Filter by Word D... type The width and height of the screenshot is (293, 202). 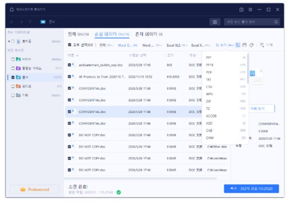click(x=128, y=45)
